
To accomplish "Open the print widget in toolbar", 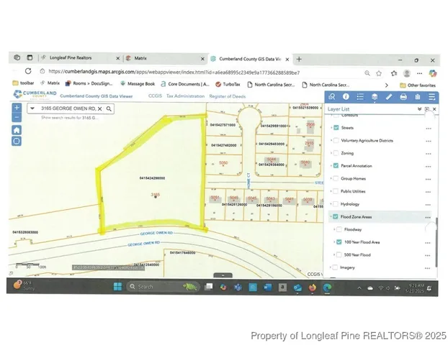I will pos(403,97).
